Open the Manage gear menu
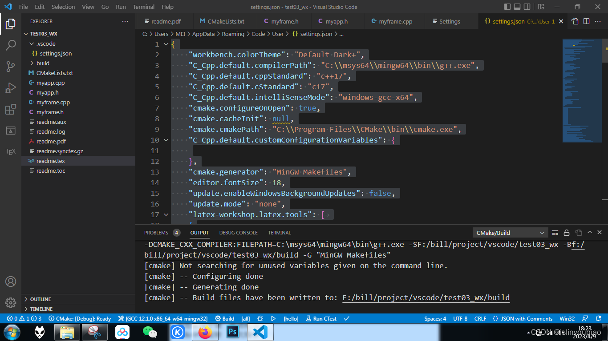Screen dimensions: 608x341 point(10,303)
